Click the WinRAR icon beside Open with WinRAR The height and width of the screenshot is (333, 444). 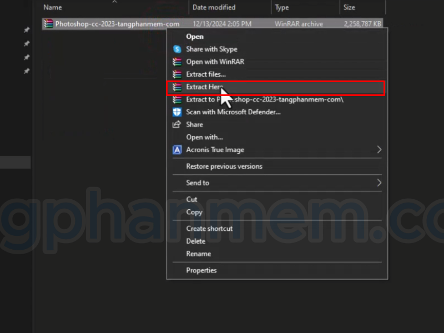click(177, 62)
